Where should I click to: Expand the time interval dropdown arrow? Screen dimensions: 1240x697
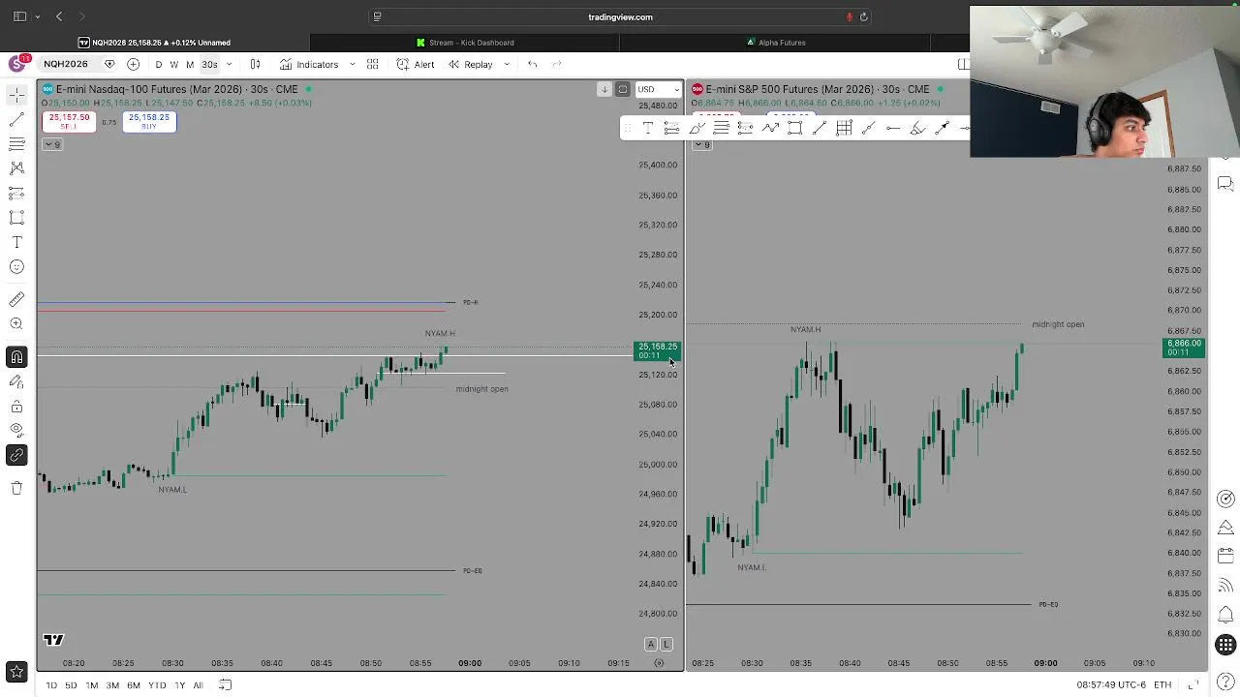229,64
